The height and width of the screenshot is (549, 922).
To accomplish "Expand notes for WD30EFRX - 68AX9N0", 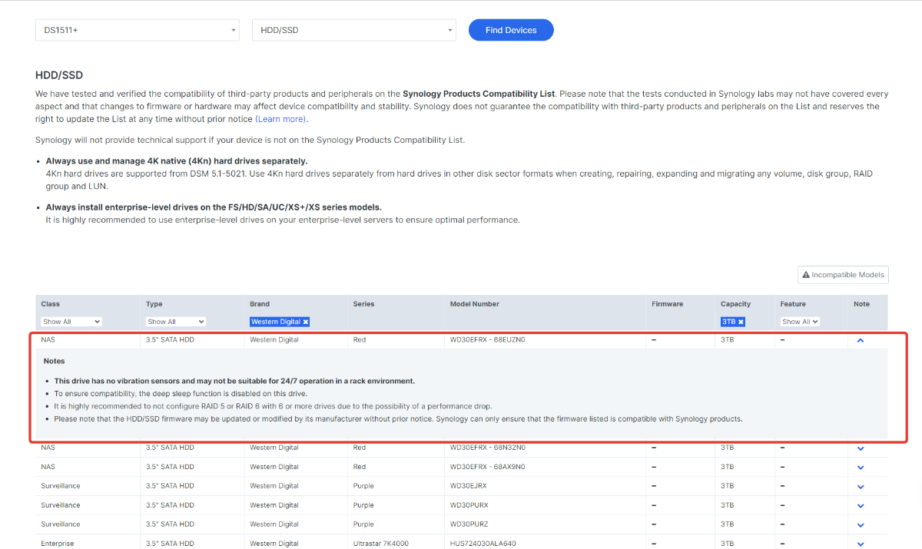I will pos(861,467).
